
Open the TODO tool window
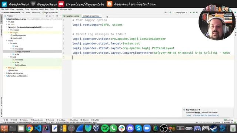14,120
